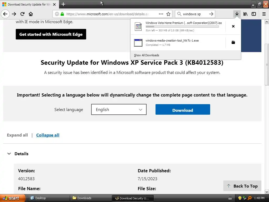Collapse the Details section chevron

(x=9, y=154)
